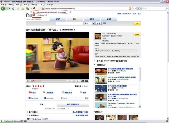The height and width of the screenshot is (123, 169).
Task: Share the video to MySpace
Action: 49,98
